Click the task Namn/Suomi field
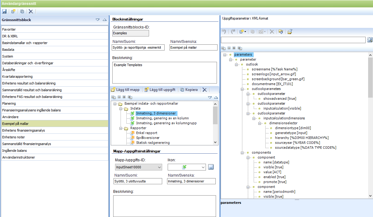 tap(137, 181)
